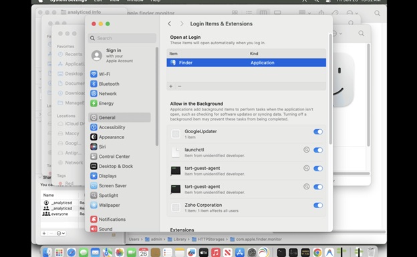The height and width of the screenshot is (257, 417).
Task: Open App Store from the Dock
Action: pos(240,252)
